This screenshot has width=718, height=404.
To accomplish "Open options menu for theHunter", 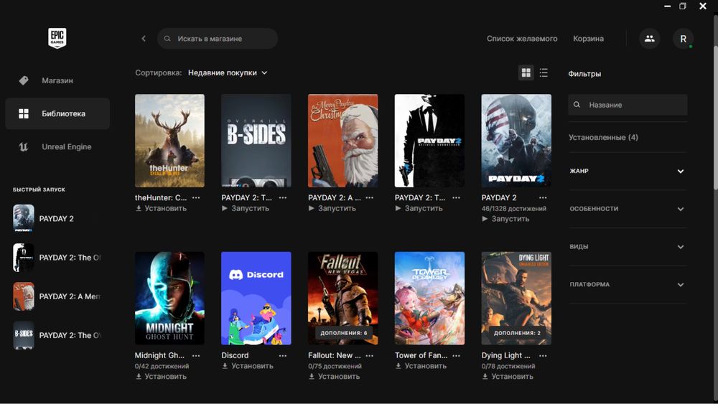I will [x=196, y=197].
